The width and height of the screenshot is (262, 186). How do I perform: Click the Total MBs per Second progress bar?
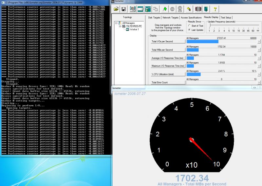coord(222,50)
